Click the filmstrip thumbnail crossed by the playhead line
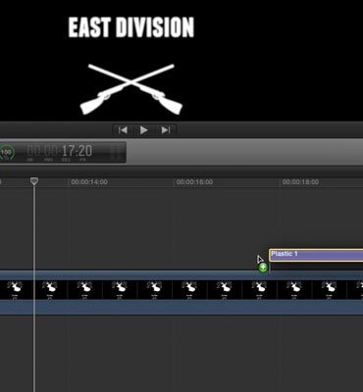The image size is (363, 392). pyautogui.click(x=50, y=290)
